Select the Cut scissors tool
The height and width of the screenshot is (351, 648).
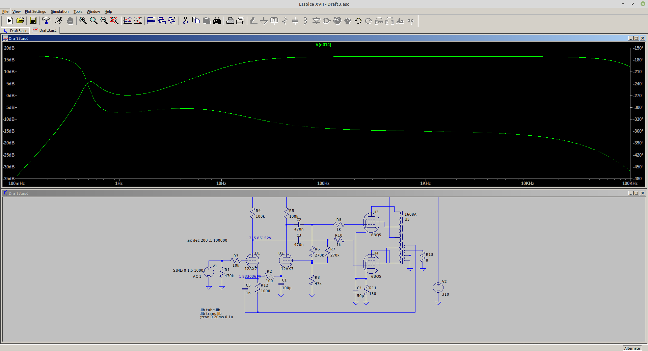click(185, 21)
